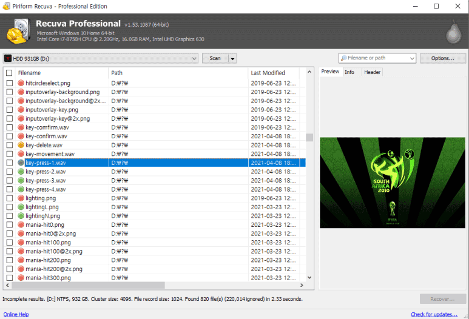Image resolution: width=469 pixels, height=319 pixels.
Task: Click the magnifier icon in filename filter
Action: click(343, 58)
